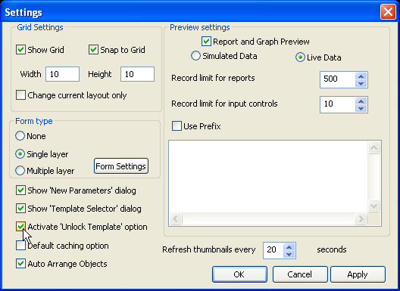Click prefix list scroll down arrow
This screenshot has width=400, height=291.
click(x=373, y=206)
